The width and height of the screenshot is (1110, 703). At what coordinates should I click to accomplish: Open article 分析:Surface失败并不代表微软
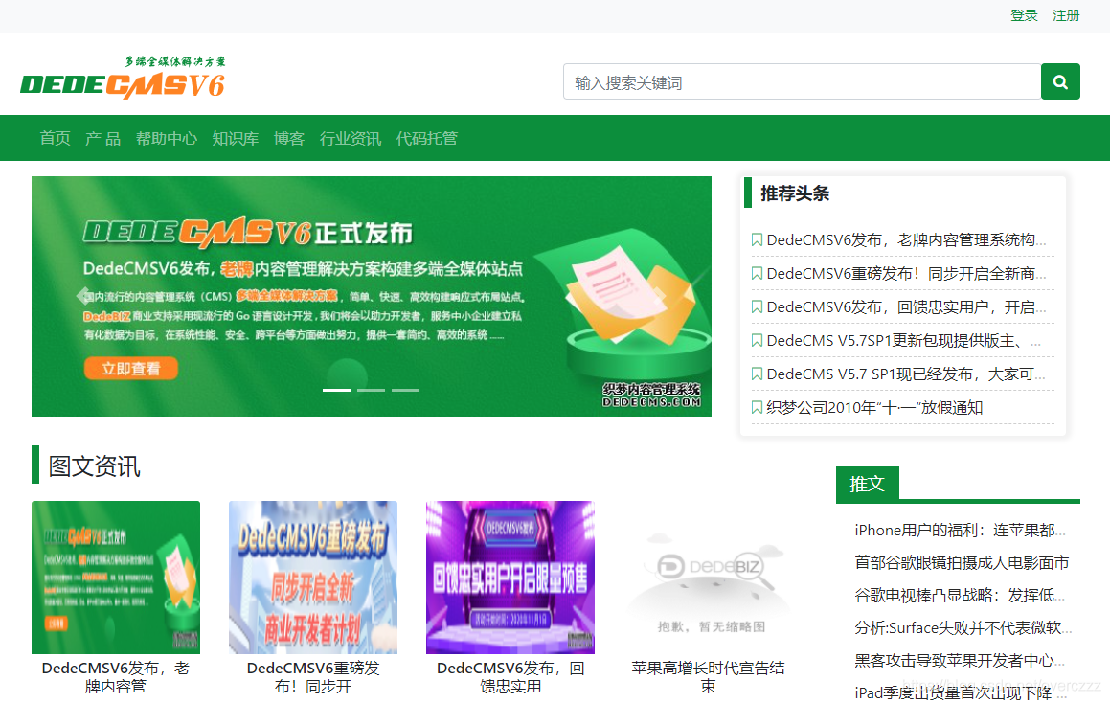point(963,628)
